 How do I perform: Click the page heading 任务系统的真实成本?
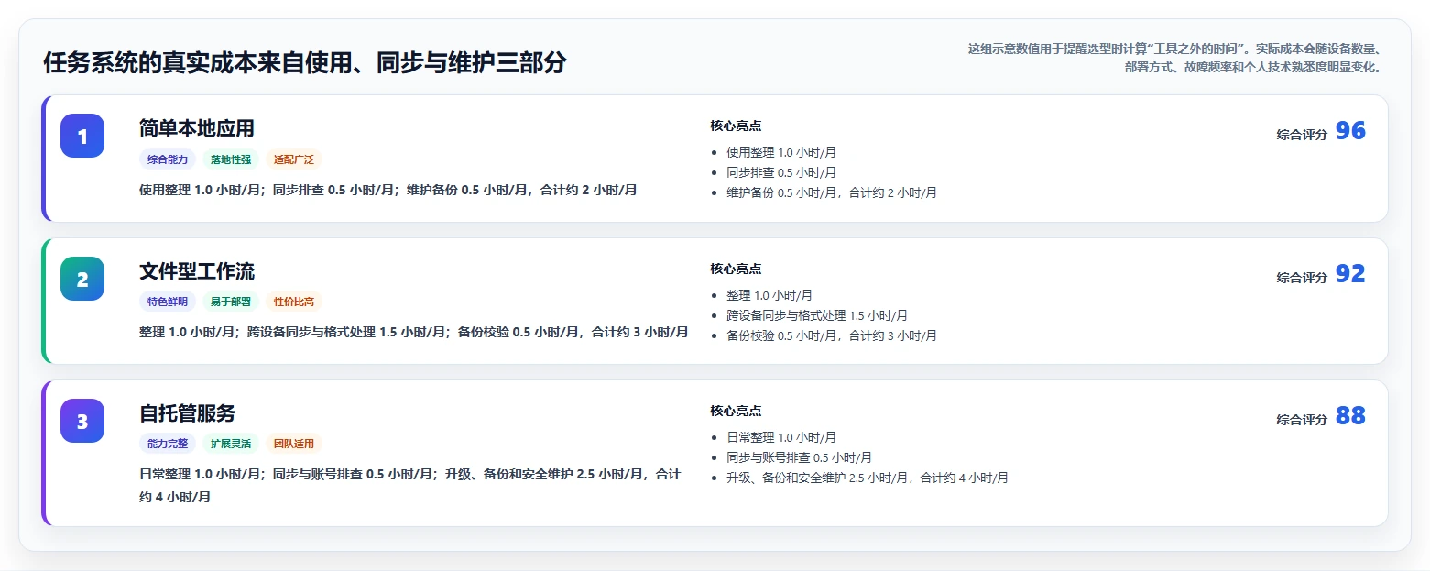coord(304,63)
